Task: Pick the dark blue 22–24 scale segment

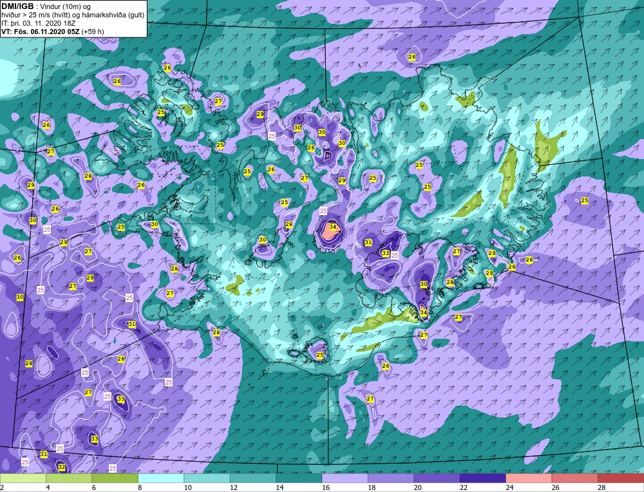Action: pyautogui.click(x=483, y=478)
